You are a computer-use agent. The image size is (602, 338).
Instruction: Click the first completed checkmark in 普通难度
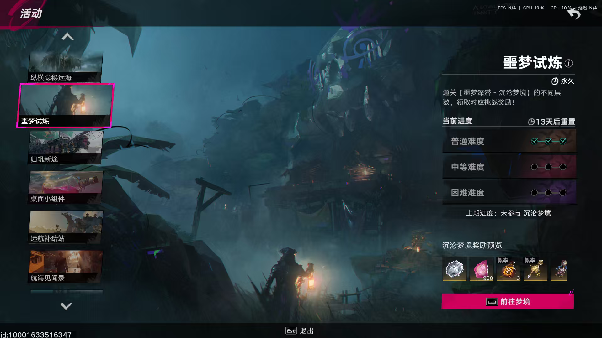coord(534,141)
